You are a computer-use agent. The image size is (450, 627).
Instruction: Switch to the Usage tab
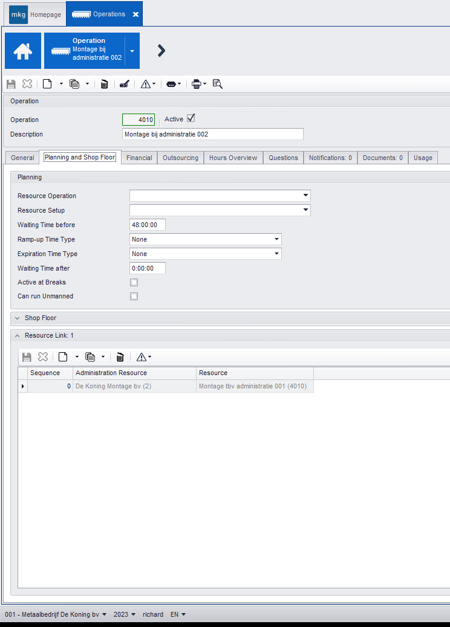pos(423,158)
